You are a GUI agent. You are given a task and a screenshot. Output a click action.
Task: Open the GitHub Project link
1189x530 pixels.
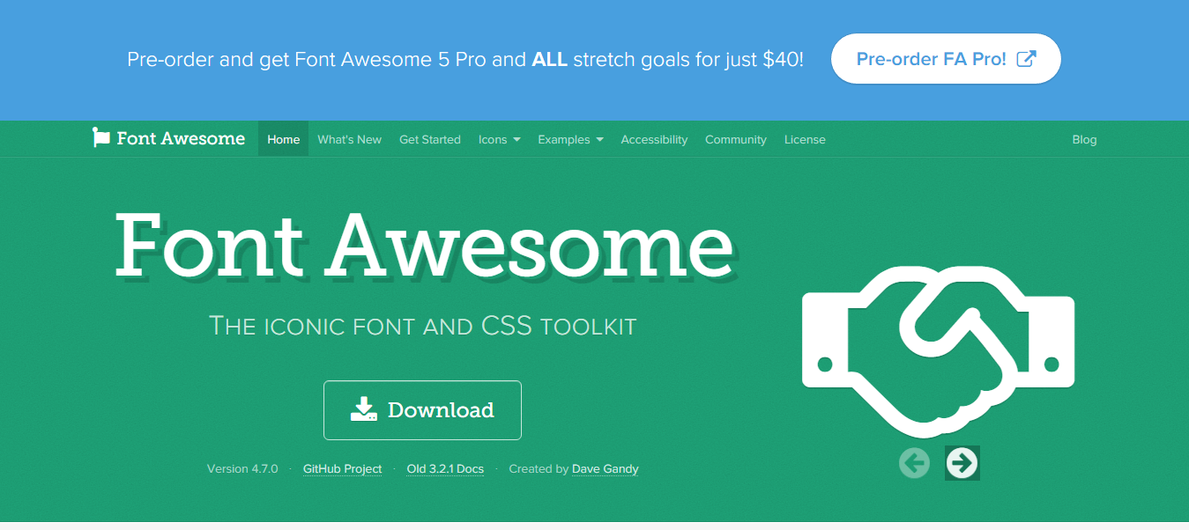[342, 468]
